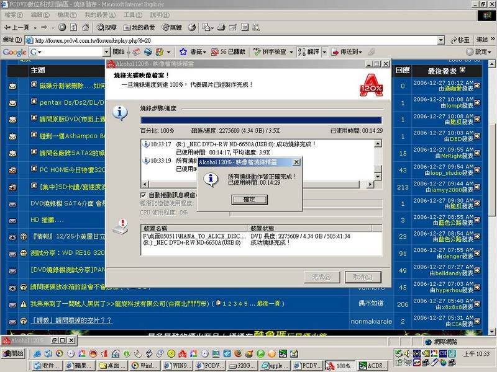This screenshot has width=497, height=372.
Task: Click the volume speaker tray icon
Action: [x=407, y=353]
